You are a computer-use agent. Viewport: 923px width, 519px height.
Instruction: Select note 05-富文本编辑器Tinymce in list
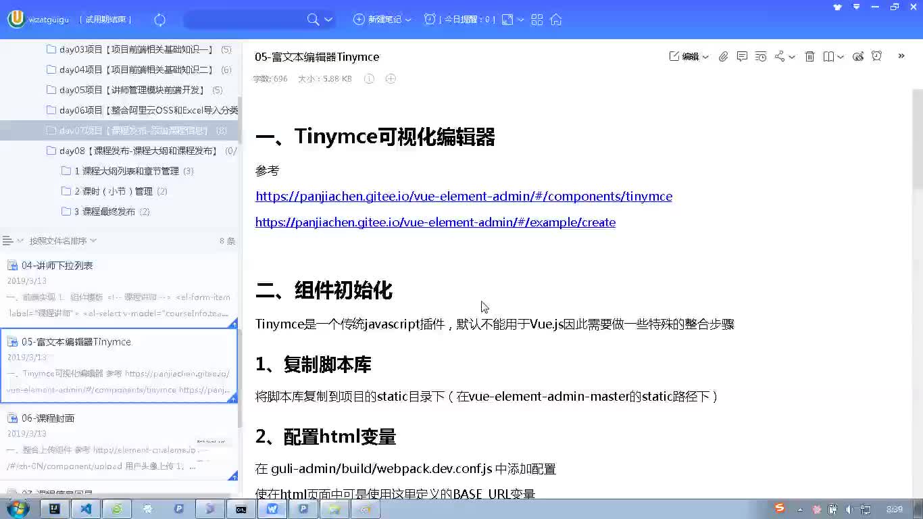tap(119, 366)
